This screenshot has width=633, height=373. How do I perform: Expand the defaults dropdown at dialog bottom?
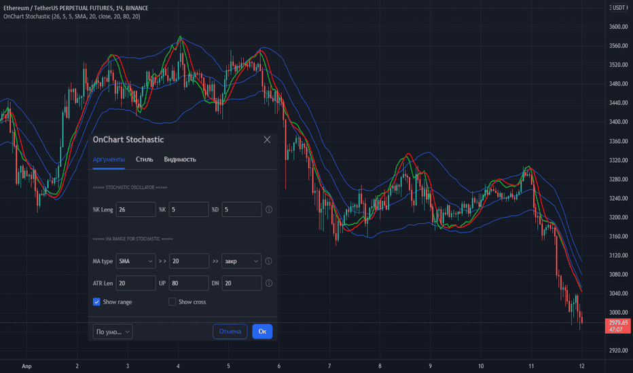coord(113,332)
